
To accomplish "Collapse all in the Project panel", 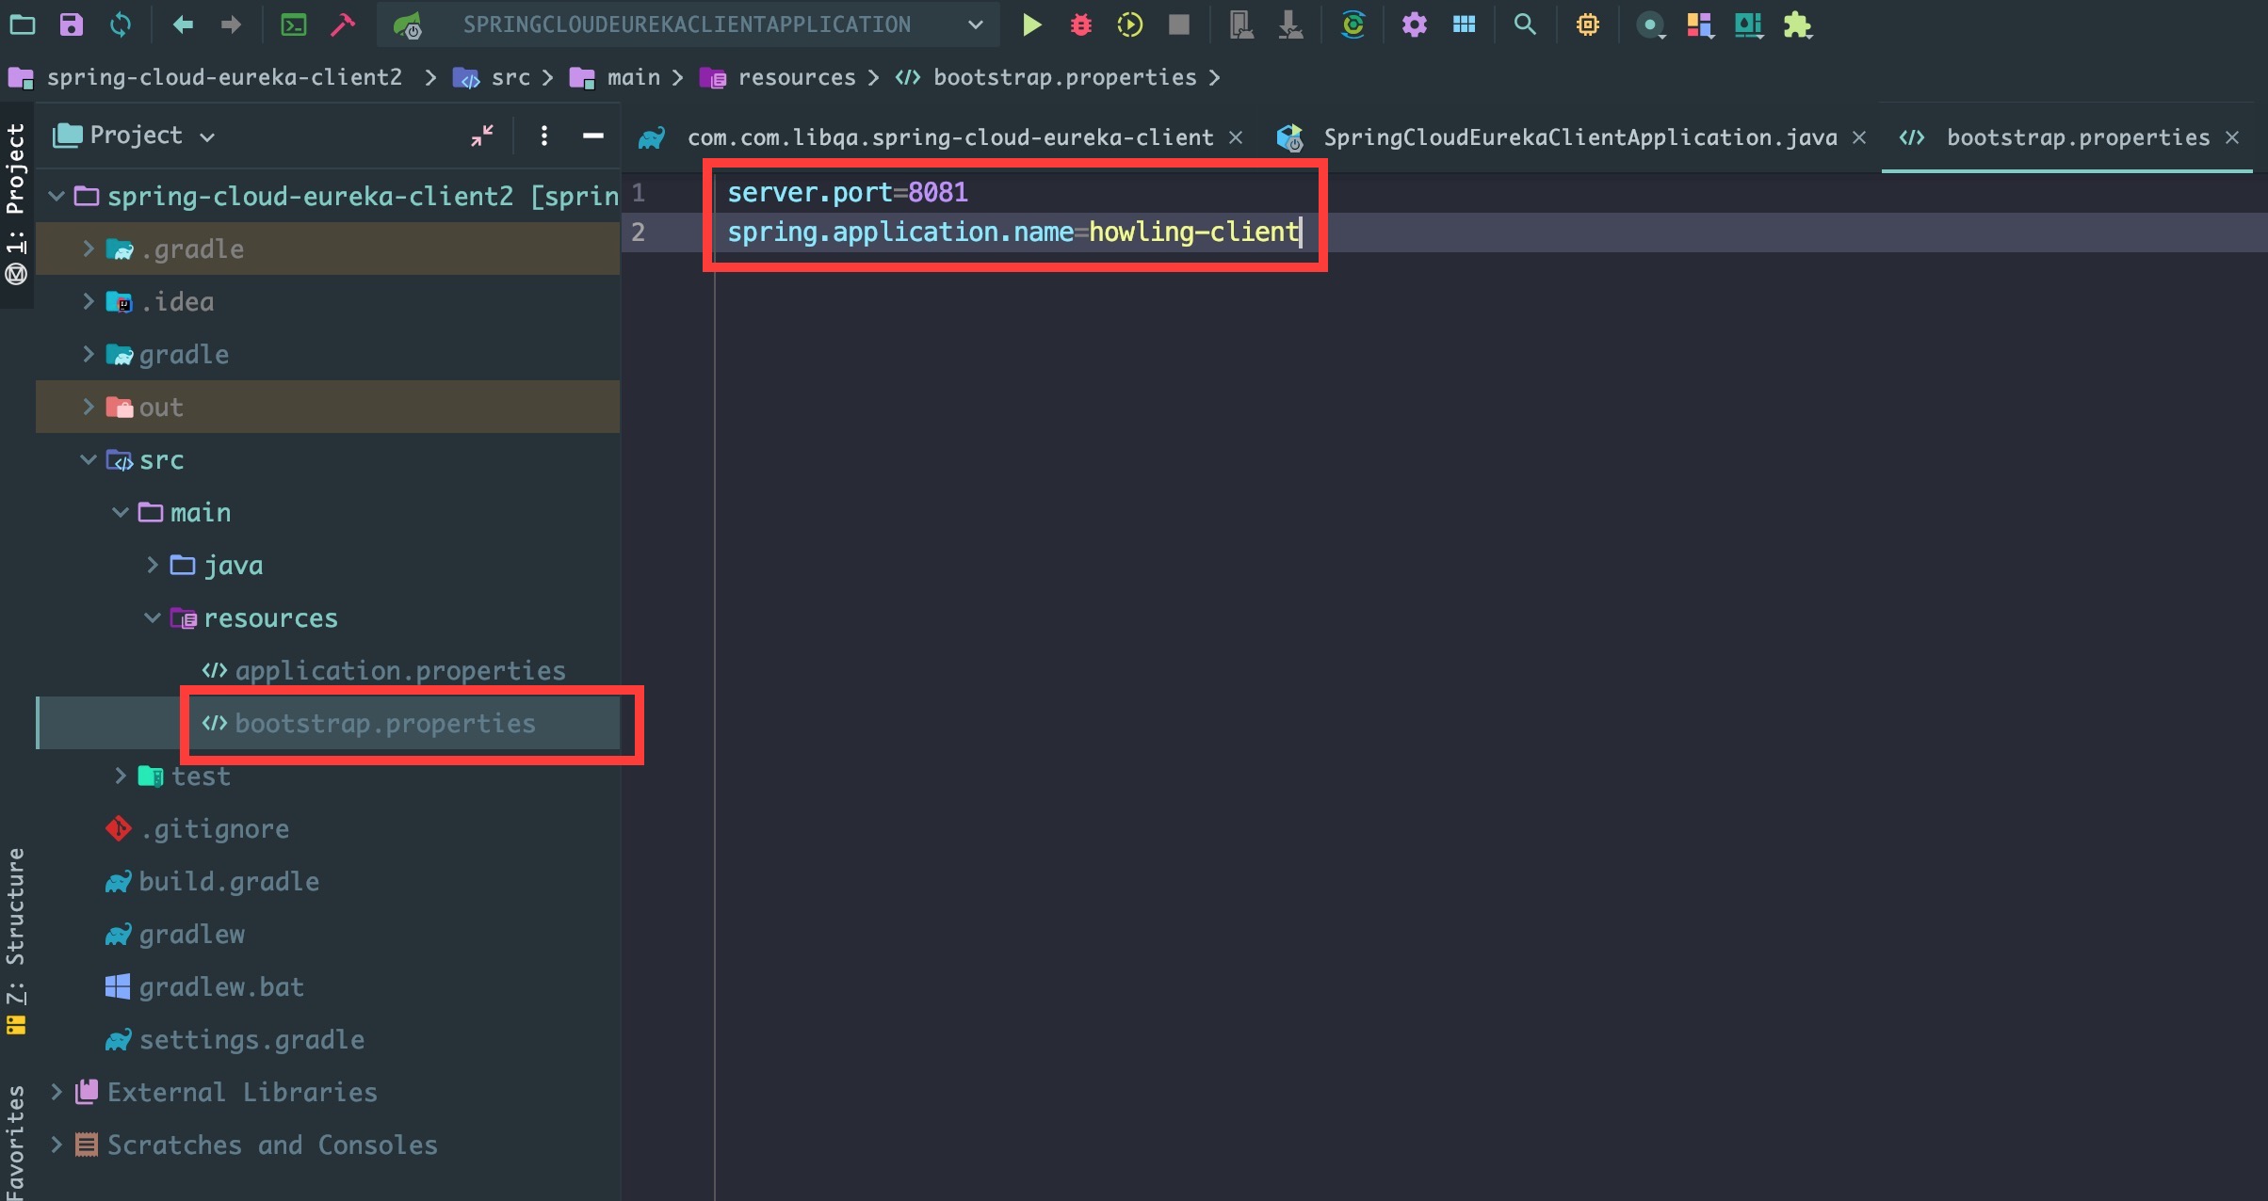I will click(x=482, y=136).
